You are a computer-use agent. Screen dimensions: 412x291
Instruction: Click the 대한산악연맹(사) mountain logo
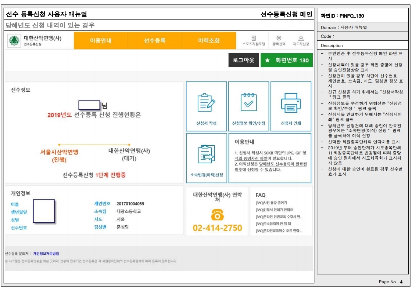point(14,41)
